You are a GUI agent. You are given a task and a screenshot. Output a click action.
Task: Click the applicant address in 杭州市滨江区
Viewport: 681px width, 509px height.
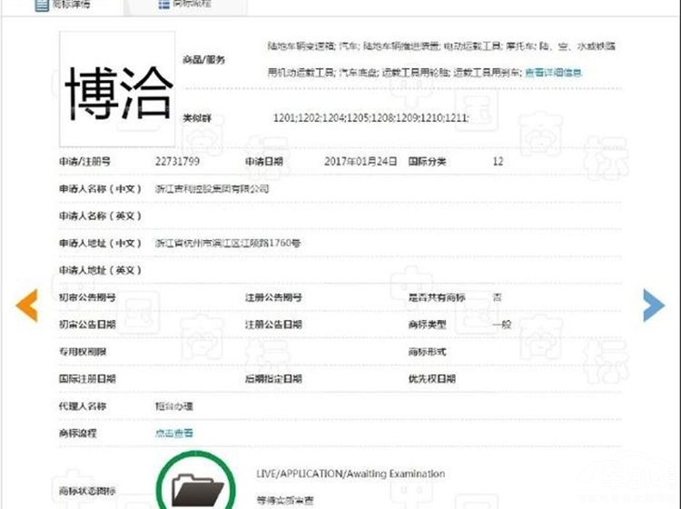pos(228,243)
